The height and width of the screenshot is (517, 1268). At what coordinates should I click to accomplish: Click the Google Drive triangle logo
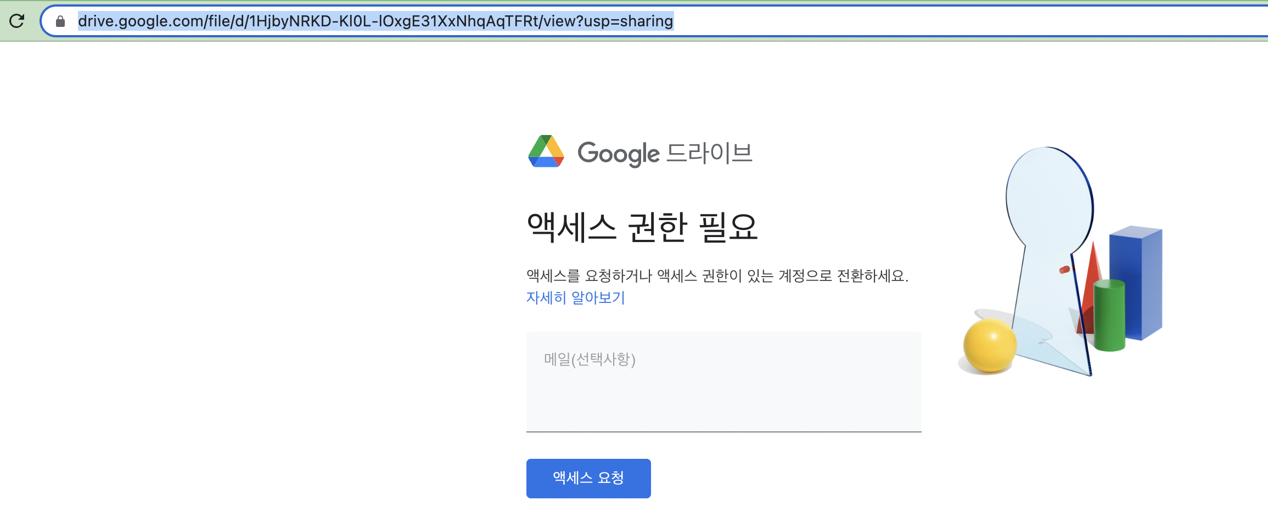click(x=546, y=151)
